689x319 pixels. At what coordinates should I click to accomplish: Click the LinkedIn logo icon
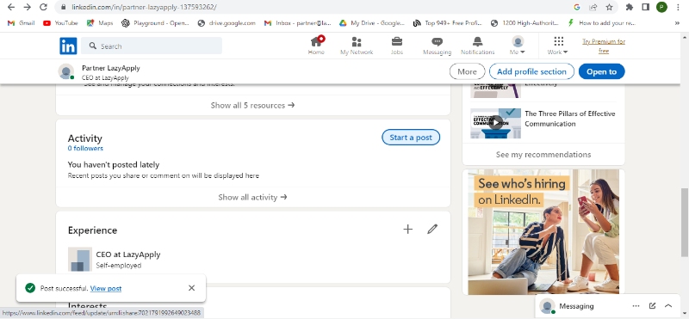point(68,46)
